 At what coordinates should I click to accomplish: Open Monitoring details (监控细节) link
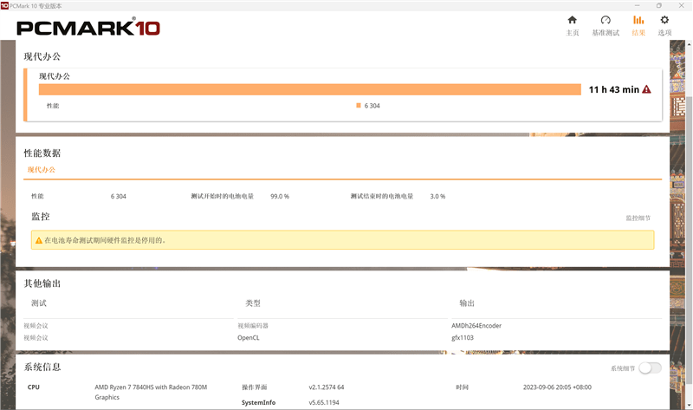coord(638,218)
